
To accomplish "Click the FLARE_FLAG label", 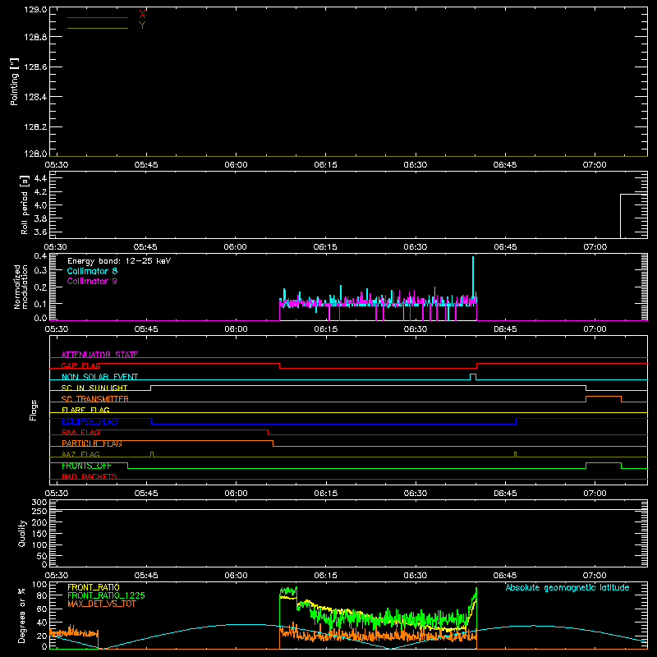I will [x=85, y=410].
